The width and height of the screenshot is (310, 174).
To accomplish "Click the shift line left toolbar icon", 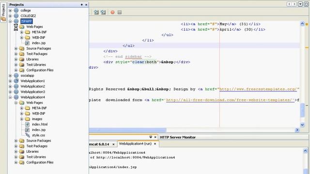I will click(96, 12).
